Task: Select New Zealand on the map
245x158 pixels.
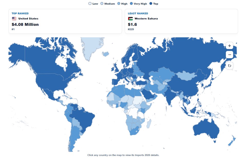Action: 232,141
